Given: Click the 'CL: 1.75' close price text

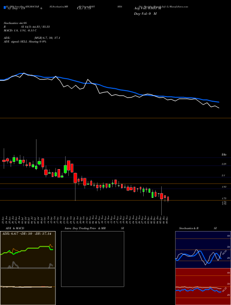Looking at the screenshot, I should tap(84, 8).
